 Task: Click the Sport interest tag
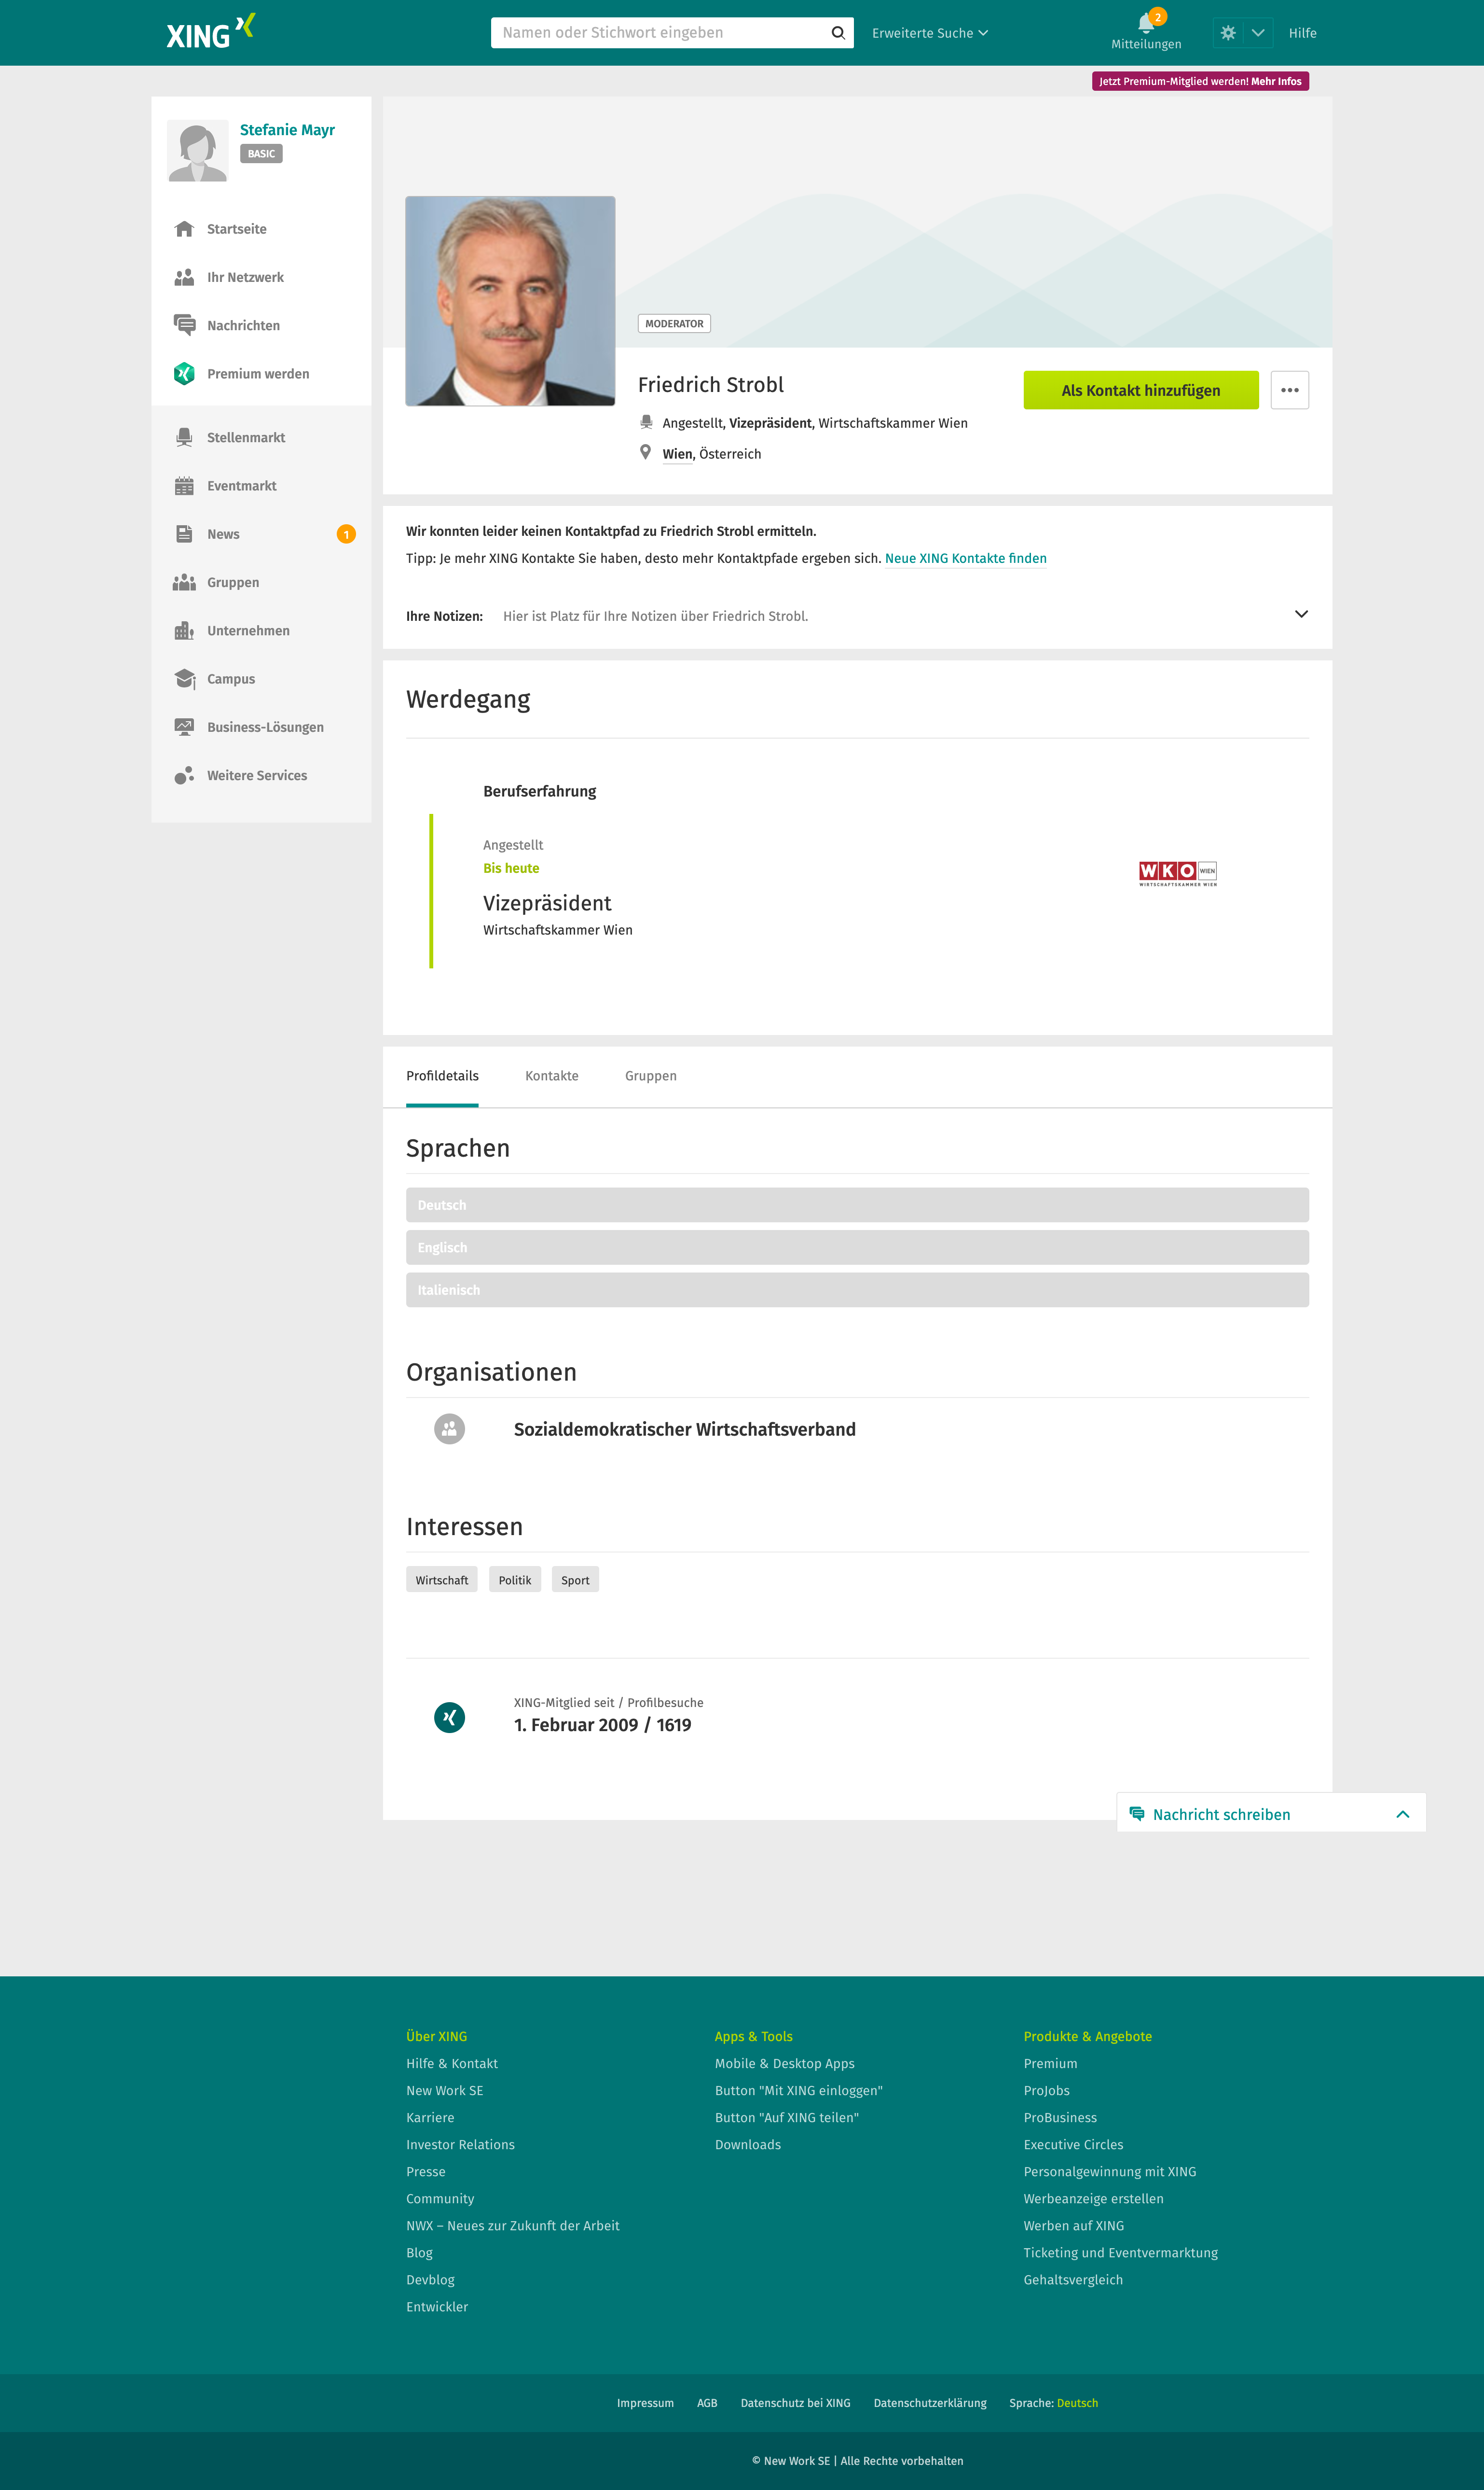(575, 1580)
